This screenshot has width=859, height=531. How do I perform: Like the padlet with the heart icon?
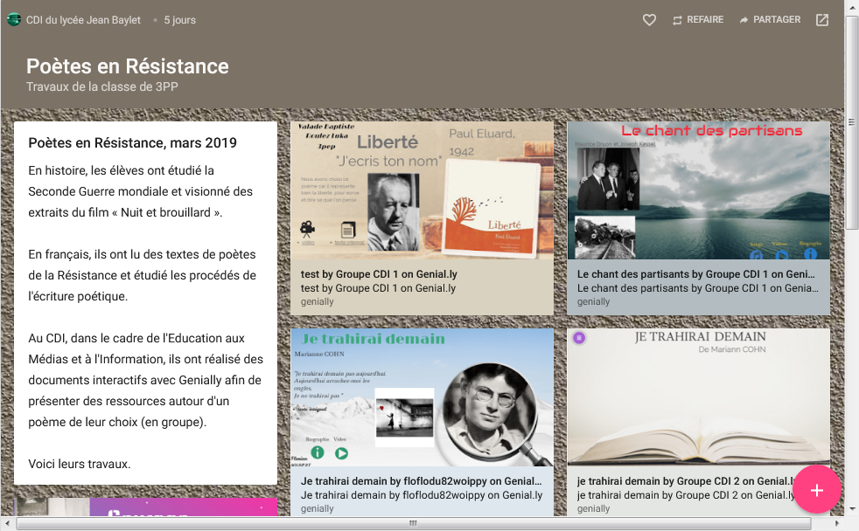coord(649,20)
